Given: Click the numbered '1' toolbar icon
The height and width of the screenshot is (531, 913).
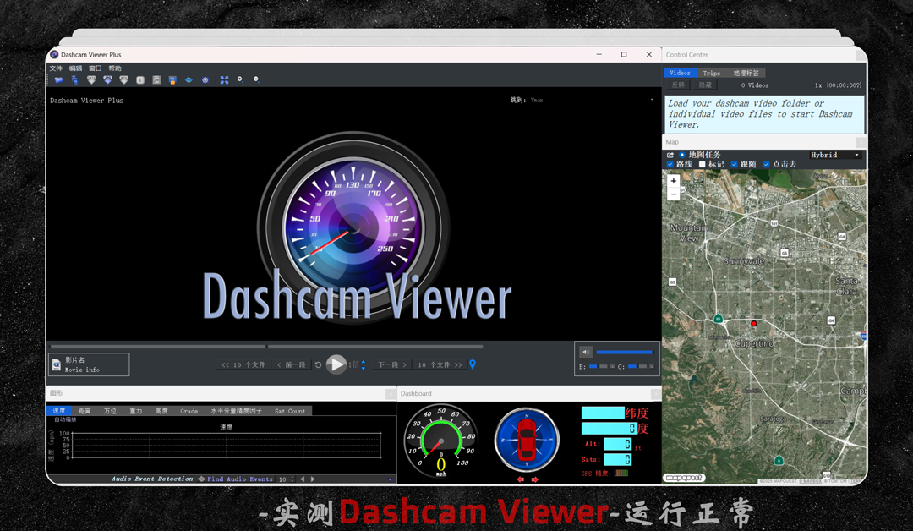Looking at the screenshot, I should (140, 79).
